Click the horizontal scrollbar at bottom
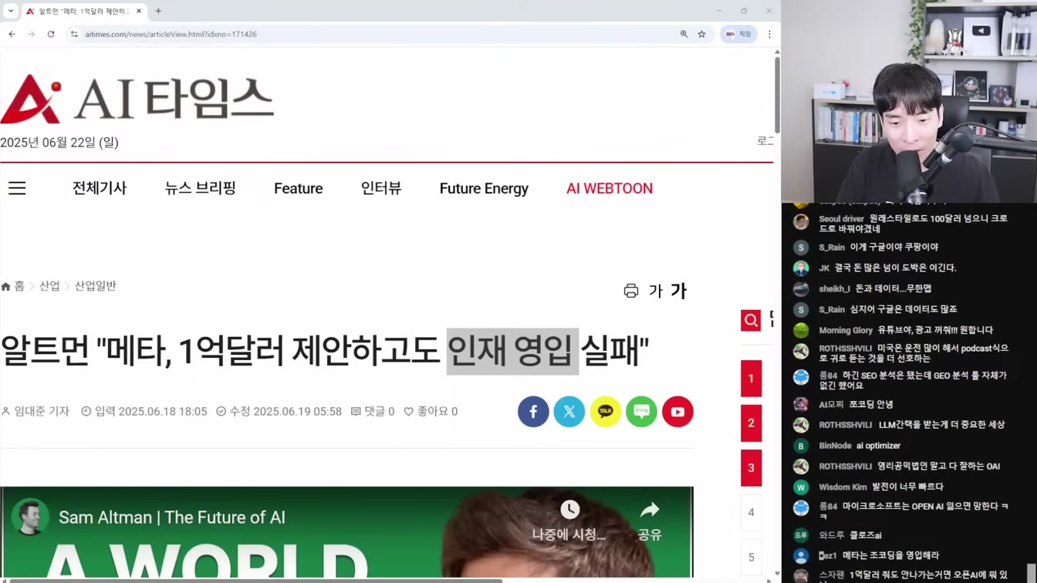Screen dimensions: 1037x583 tap(255, 580)
